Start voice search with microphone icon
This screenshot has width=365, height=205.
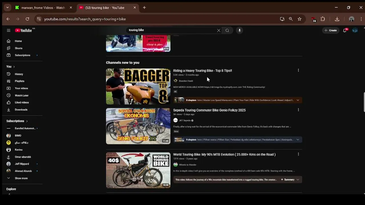click(x=240, y=30)
